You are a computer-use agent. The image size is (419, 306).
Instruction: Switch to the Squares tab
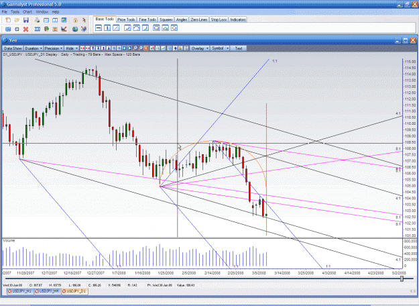pyautogui.click(x=166, y=19)
